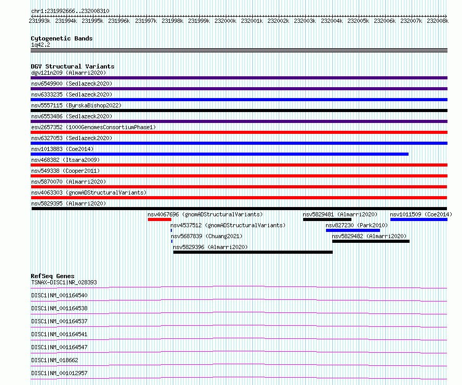Click nsv6327053 (Sedlazeck2020) label

pos(72,138)
